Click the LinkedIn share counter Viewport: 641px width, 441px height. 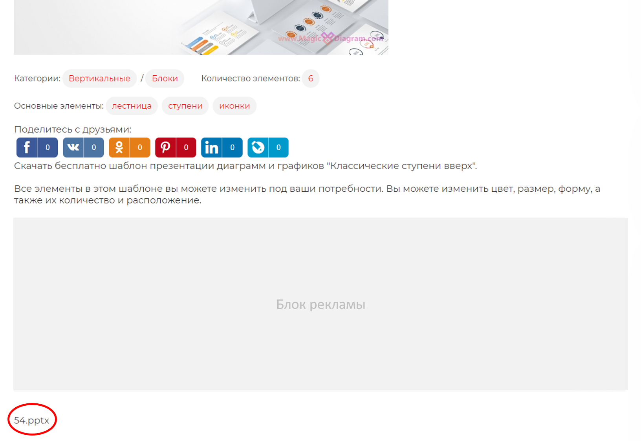[x=232, y=147]
